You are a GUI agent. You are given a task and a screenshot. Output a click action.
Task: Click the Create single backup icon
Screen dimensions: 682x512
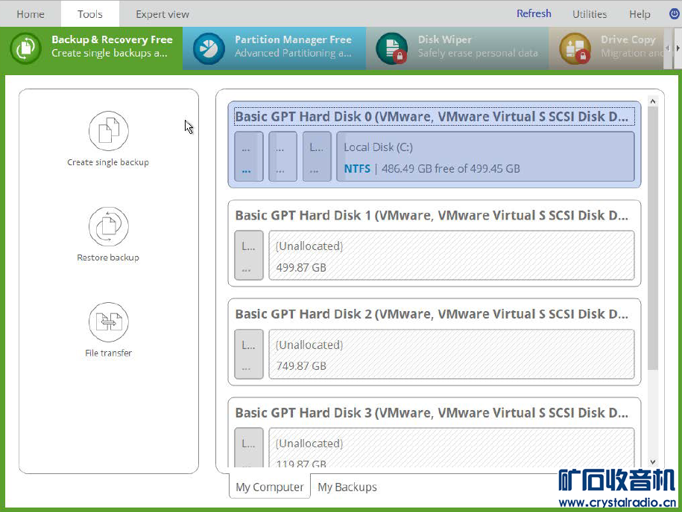[x=109, y=131]
